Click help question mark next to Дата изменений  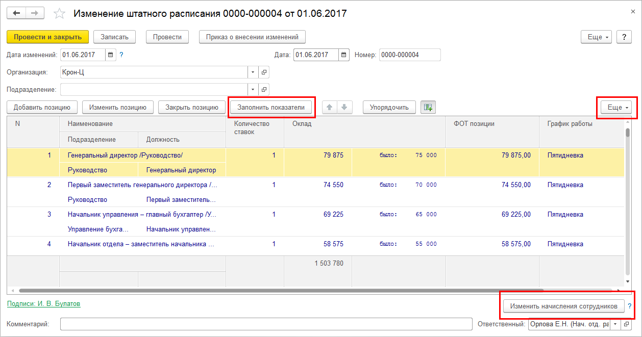(x=121, y=55)
